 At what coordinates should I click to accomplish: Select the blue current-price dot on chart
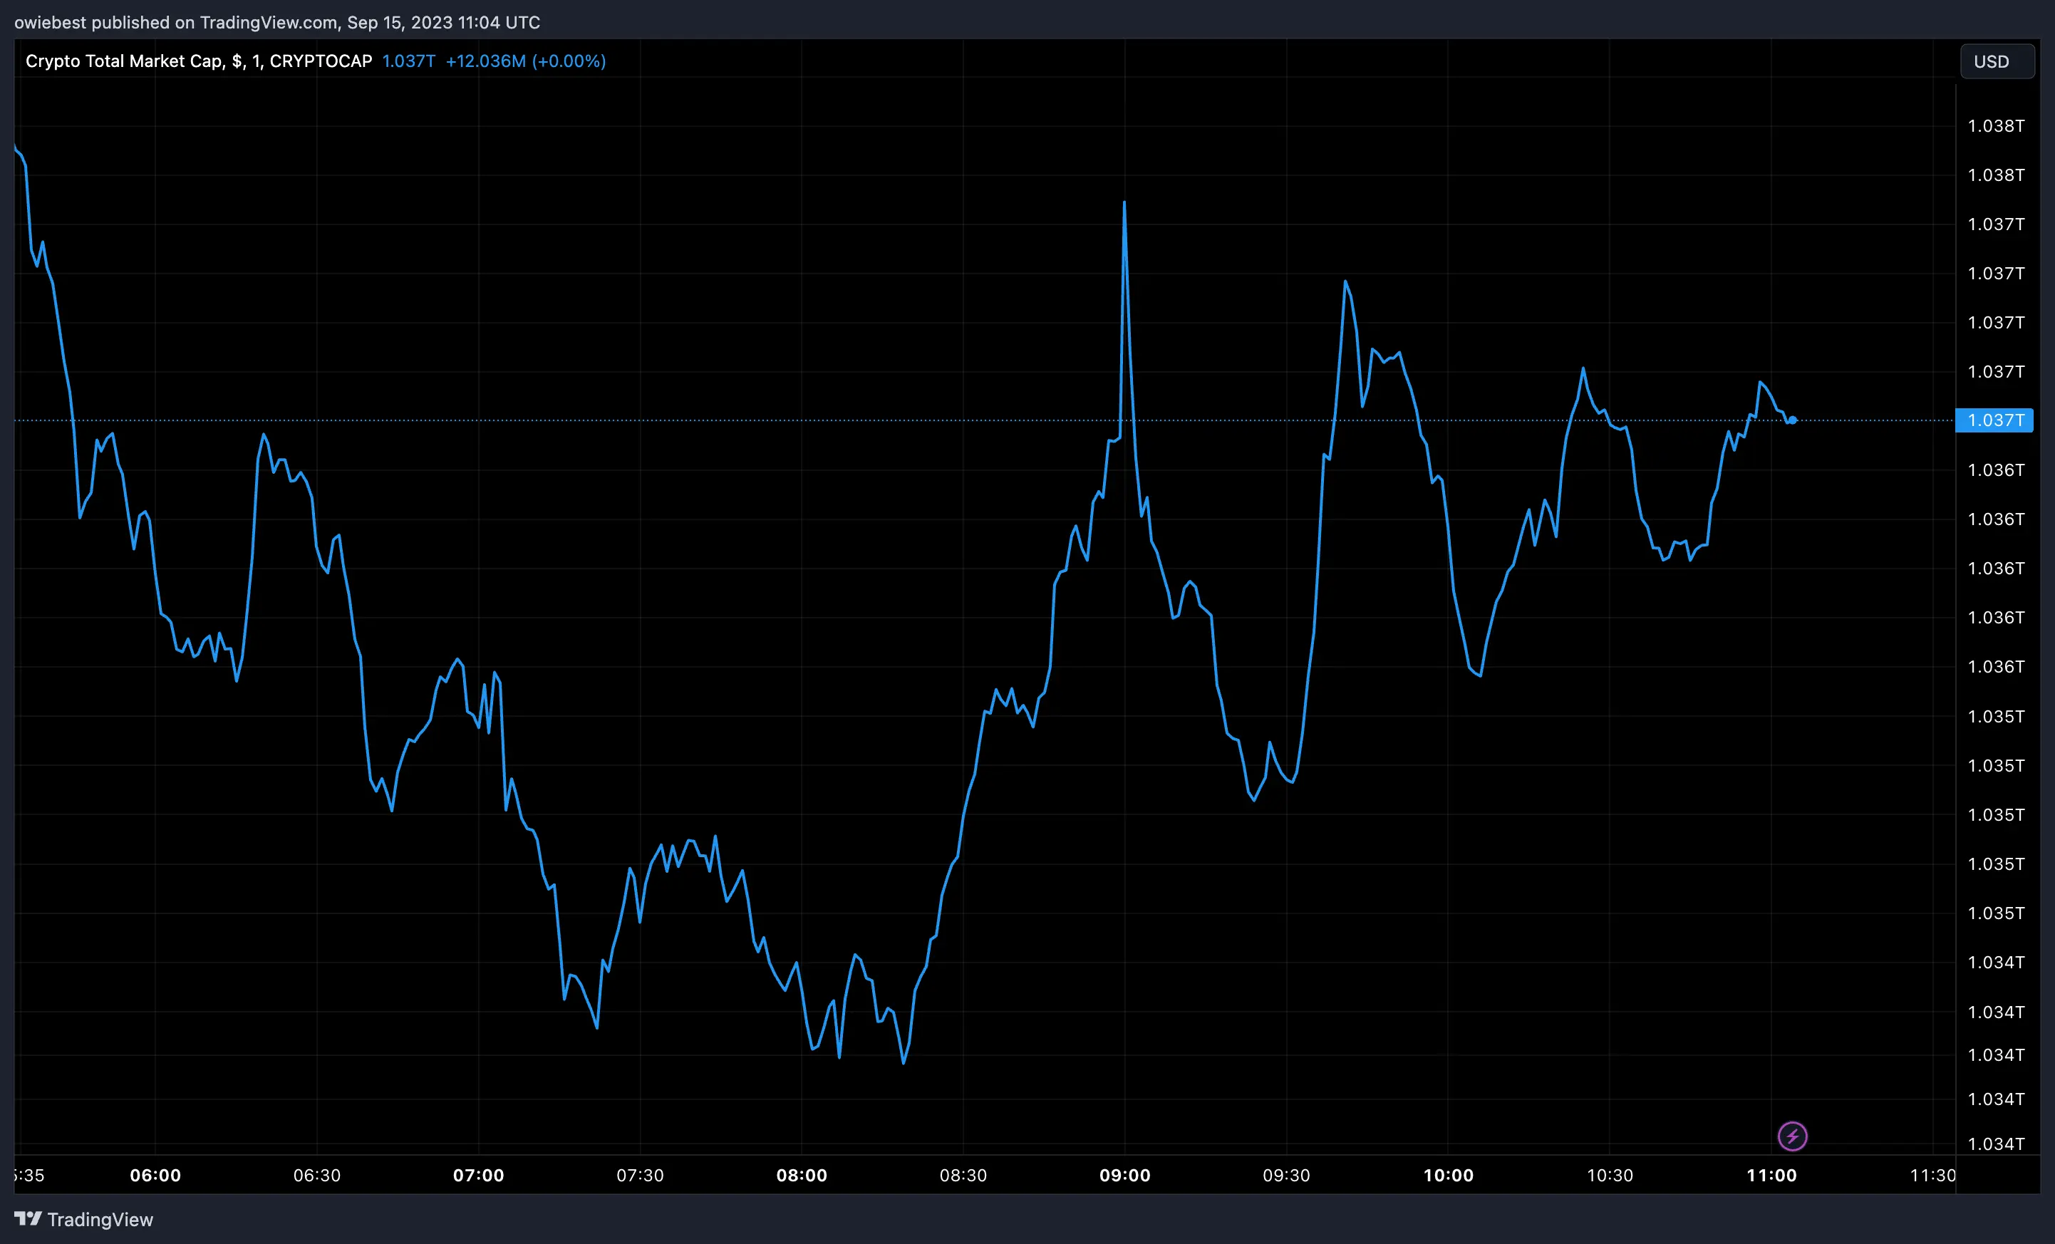point(1791,421)
